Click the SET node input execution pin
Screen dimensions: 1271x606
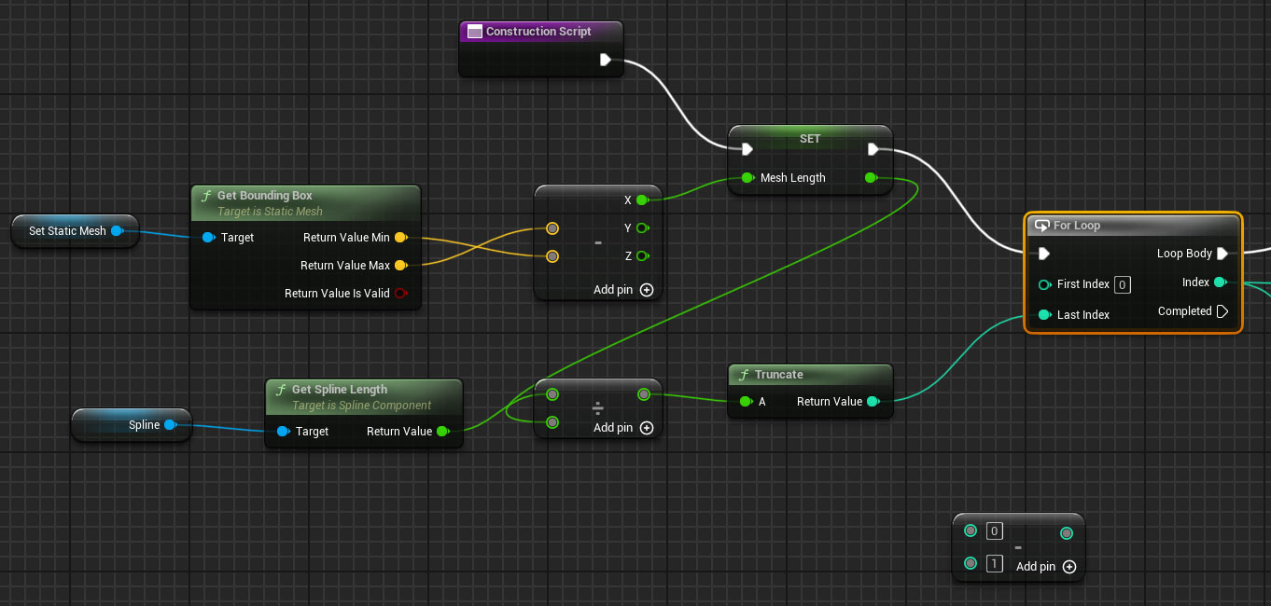747,149
